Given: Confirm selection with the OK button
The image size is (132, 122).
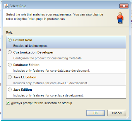Looking at the screenshot, I should pos(95,113).
